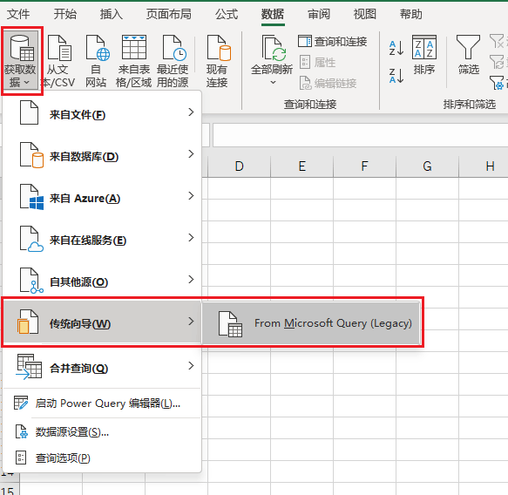This screenshot has height=495, width=508.
Task: Click the clear filter icon
Action: click(497, 41)
